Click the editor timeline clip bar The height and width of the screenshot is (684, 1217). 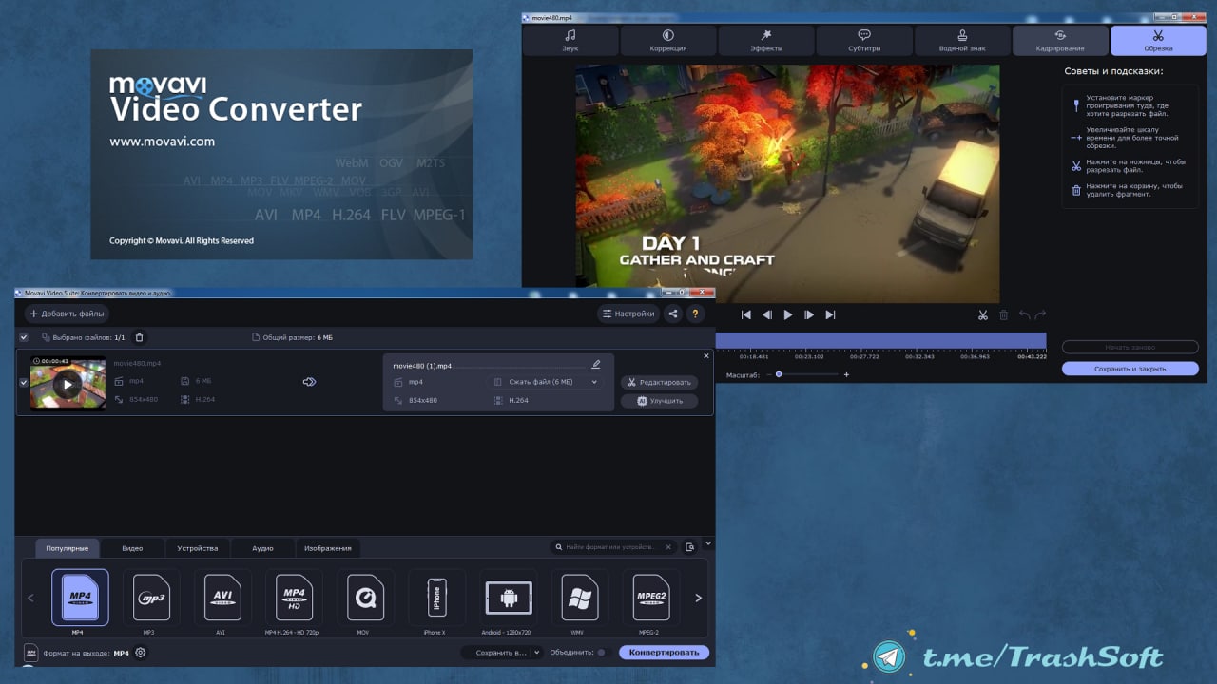click(880, 340)
